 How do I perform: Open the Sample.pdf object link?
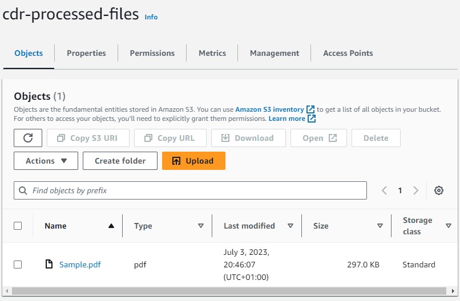pos(80,265)
